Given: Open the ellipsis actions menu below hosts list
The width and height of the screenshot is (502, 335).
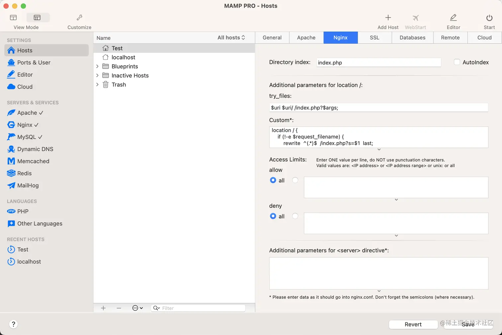Looking at the screenshot, I should pyautogui.click(x=137, y=308).
